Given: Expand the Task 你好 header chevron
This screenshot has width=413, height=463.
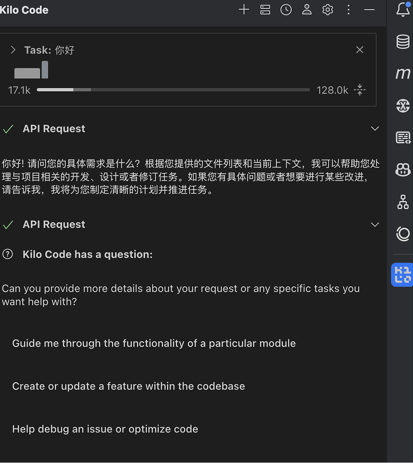Looking at the screenshot, I should pos(13,50).
